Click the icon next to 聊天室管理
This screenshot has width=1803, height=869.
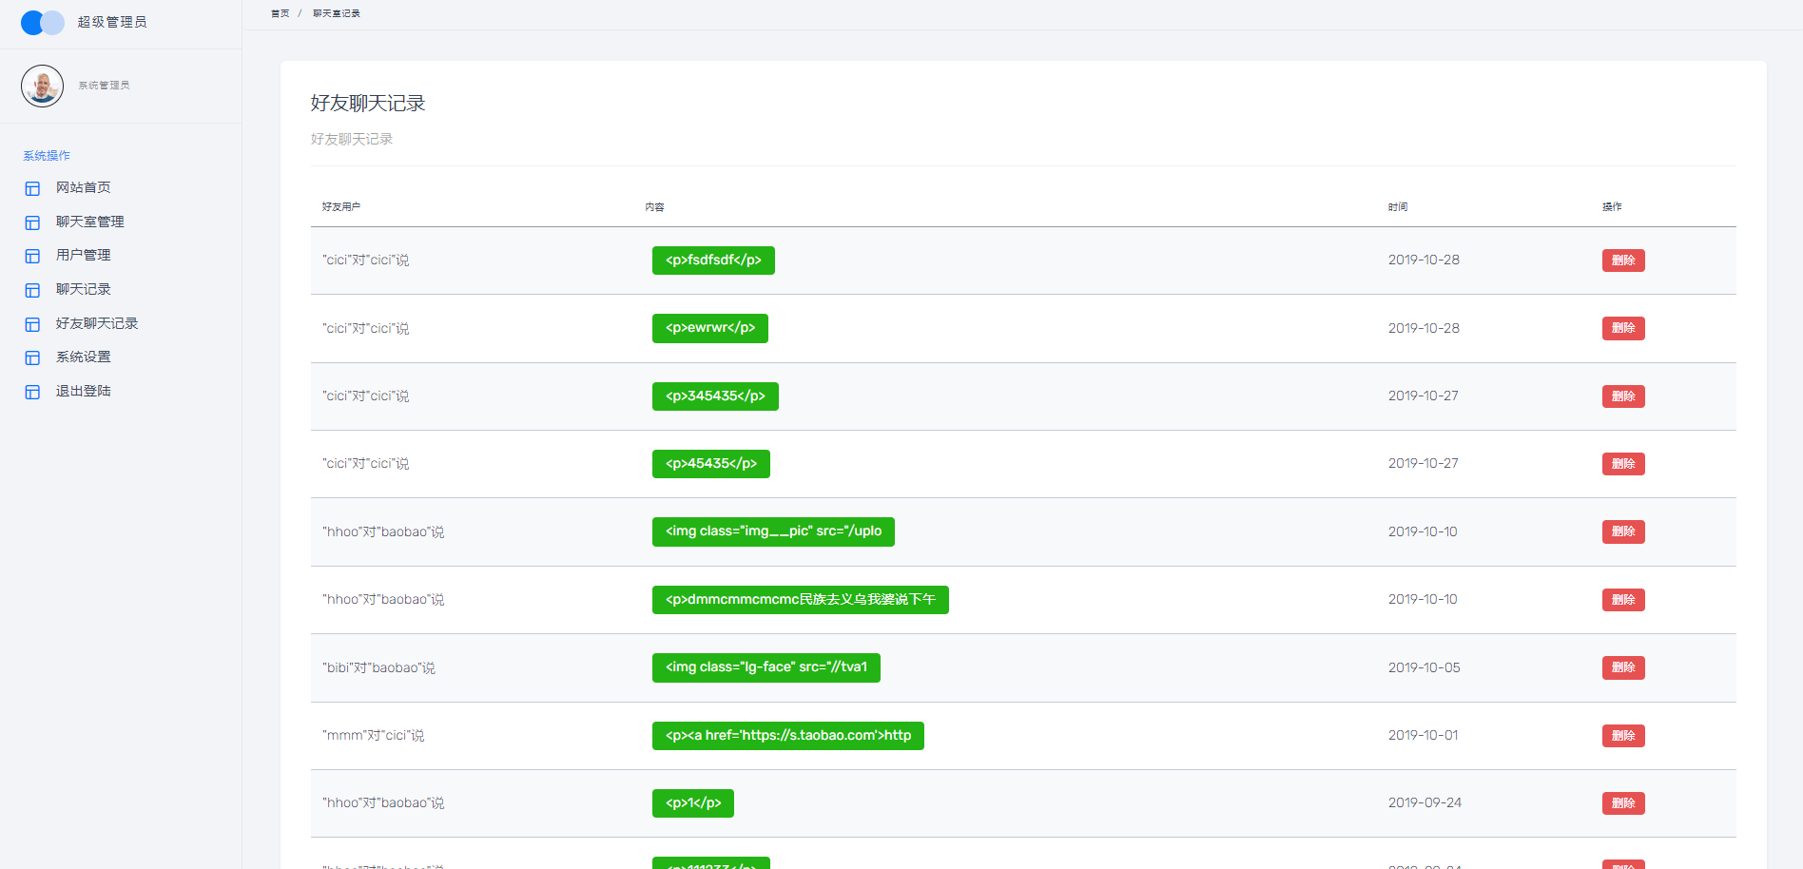(x=32, y=222)
